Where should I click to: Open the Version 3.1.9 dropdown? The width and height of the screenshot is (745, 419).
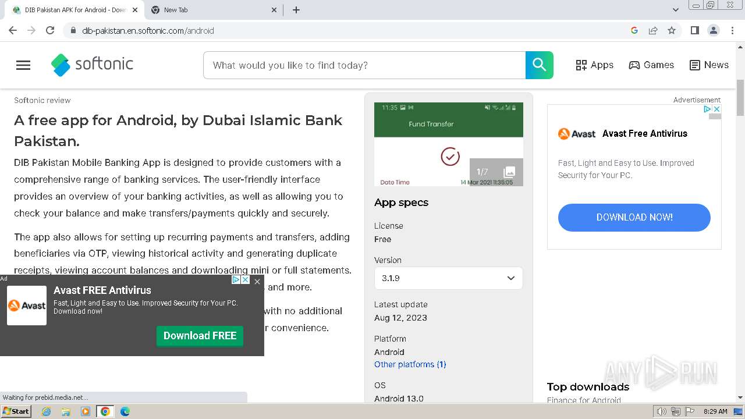click(448, 278)
